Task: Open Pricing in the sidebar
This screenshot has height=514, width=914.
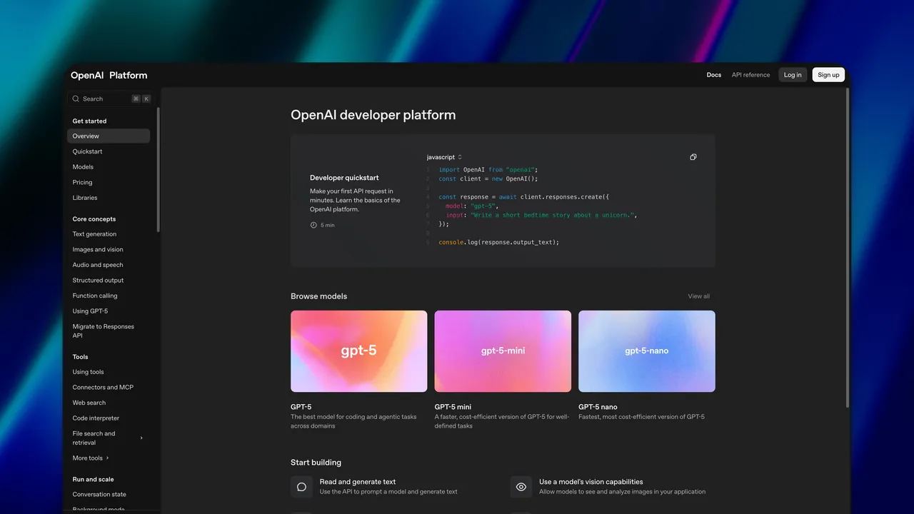Action: pyautogui.click(x=82, y=182)
